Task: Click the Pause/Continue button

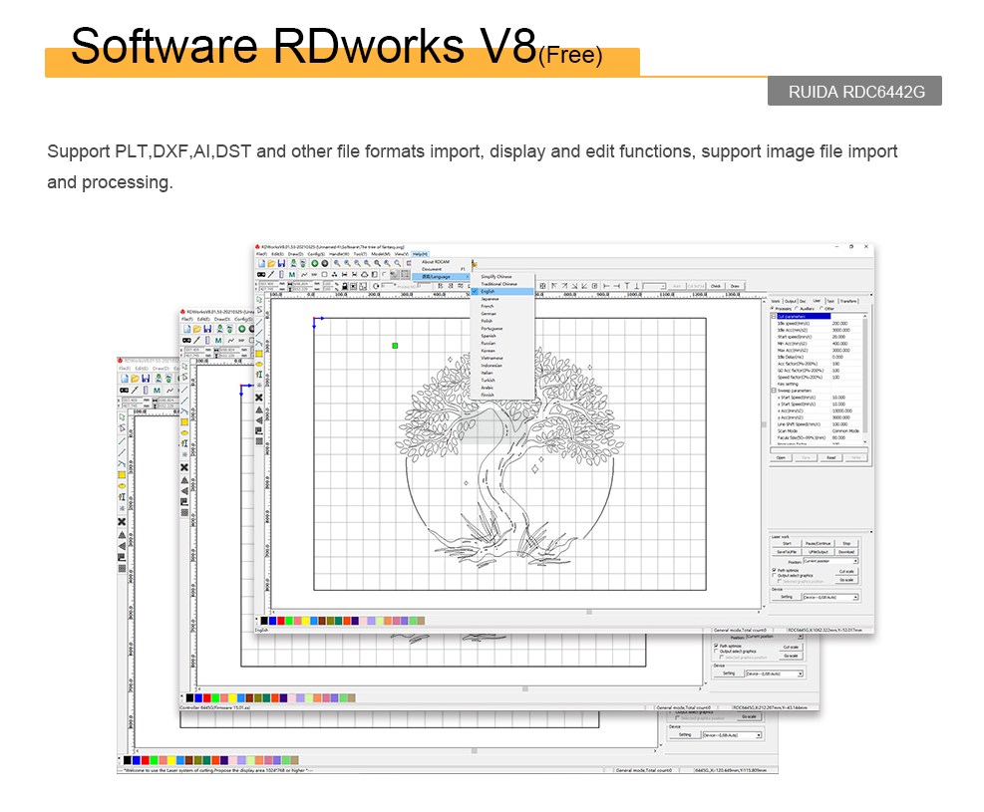Action: (x=819, y=544)
